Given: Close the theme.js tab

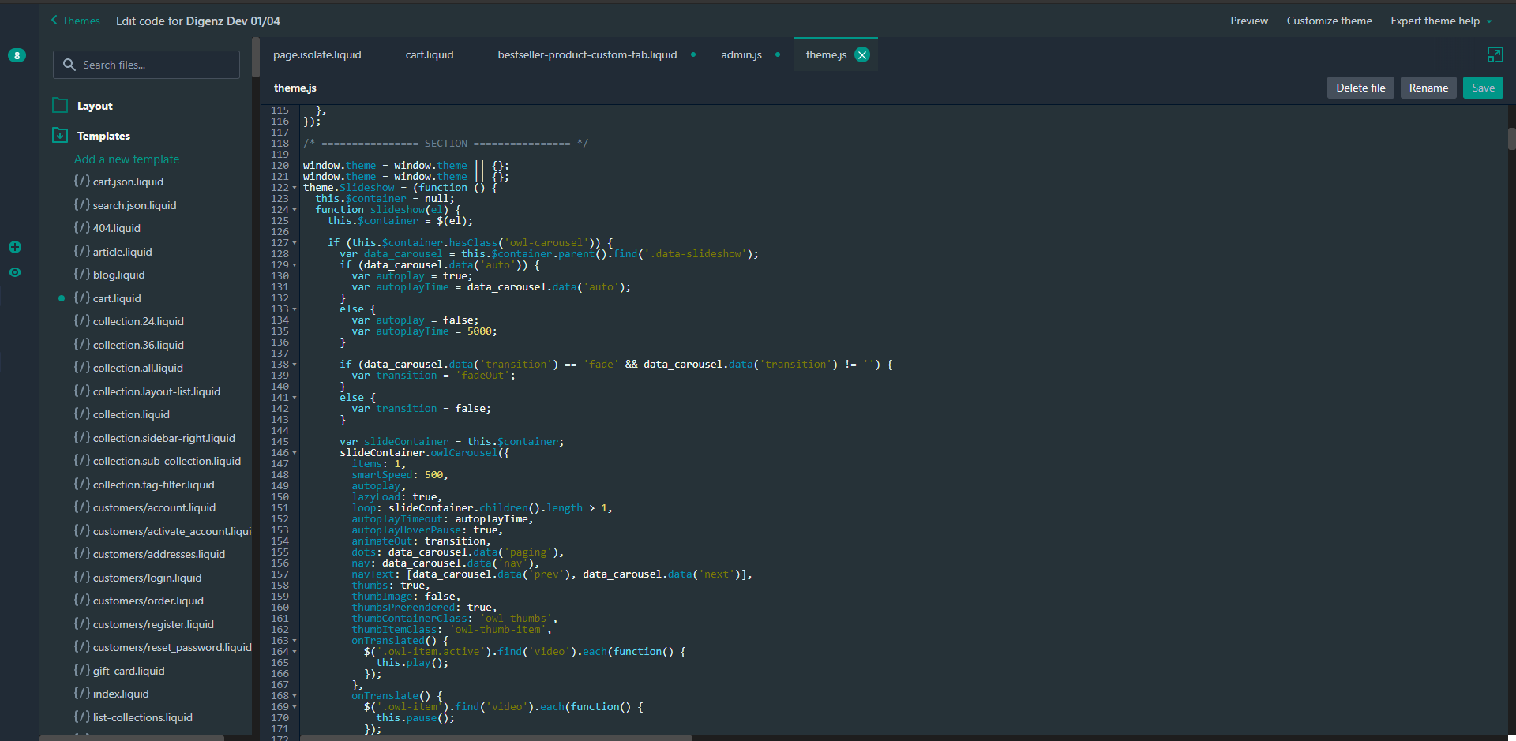Looking at the screenshot, I should 862,54.
